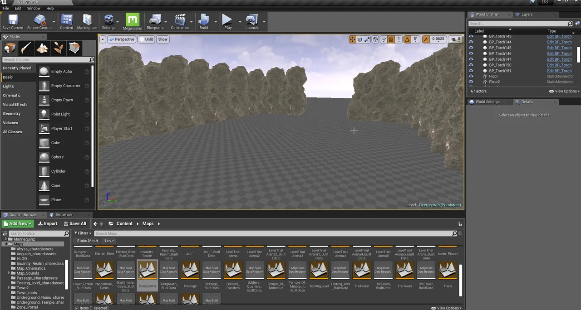The image size is (581, 310).
Task: Toggle visibility of Floor2 actor
Action: [x=471, y=82]
